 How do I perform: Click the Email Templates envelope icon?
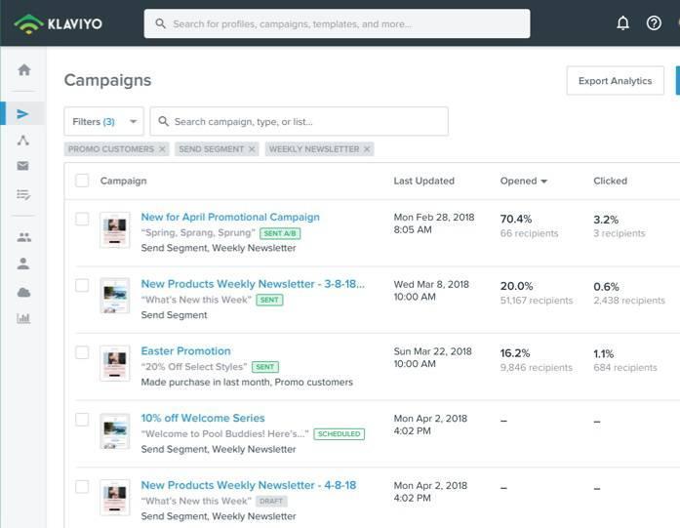coord(23,167)
